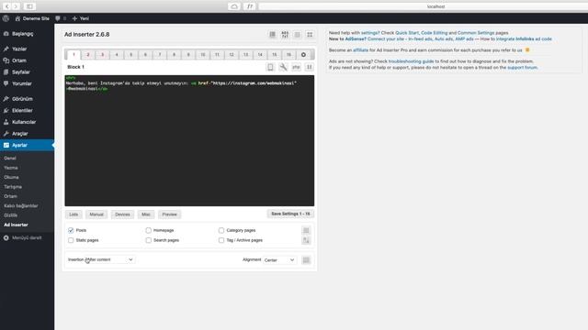
Task: Switch to block tab 3
Action: point(102,55)
